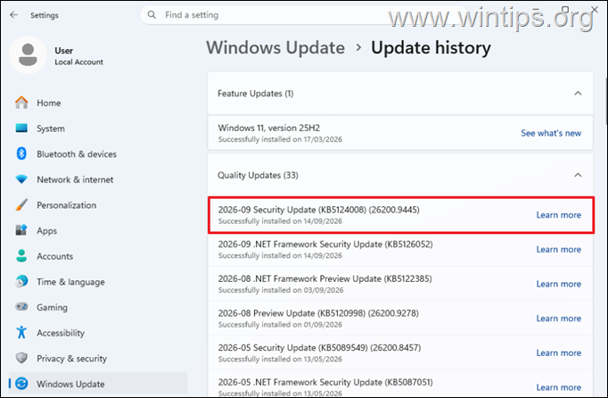Click the Feature Updates (1) header
This screenshot has height=398, width=608.
(x=400, y=93)
